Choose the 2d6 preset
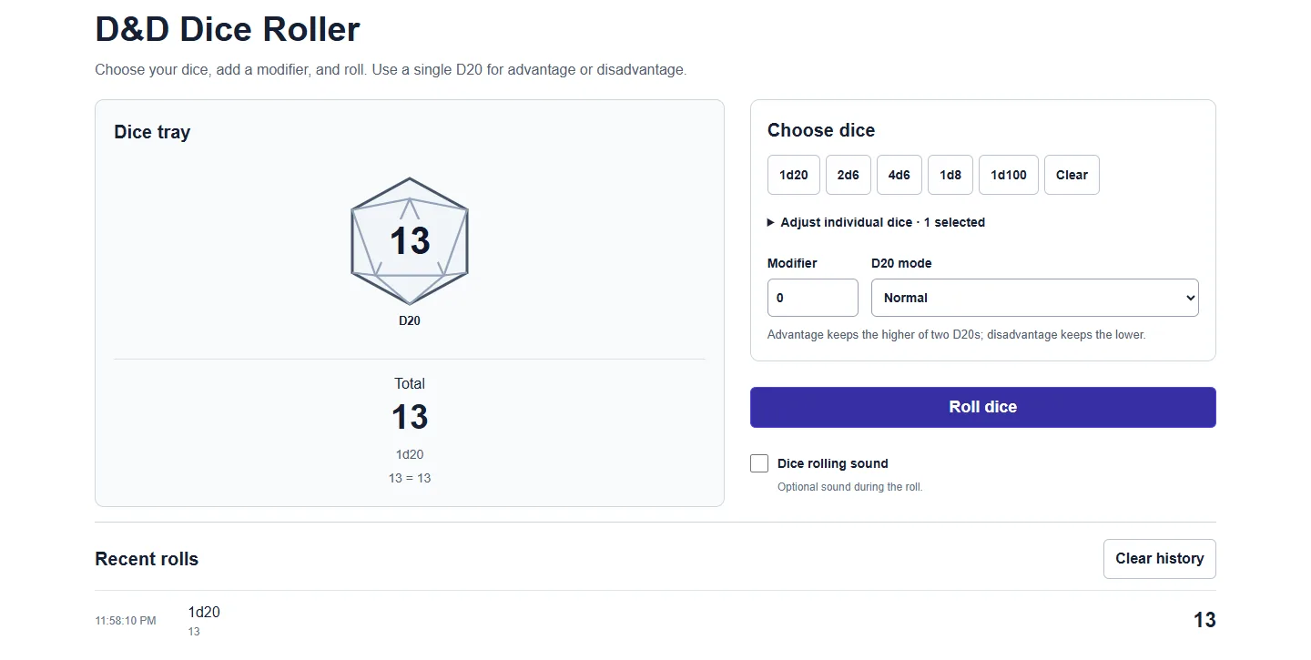Viewport: 1311px width, 660px height. pyautogui.click(x=849, y=175)
